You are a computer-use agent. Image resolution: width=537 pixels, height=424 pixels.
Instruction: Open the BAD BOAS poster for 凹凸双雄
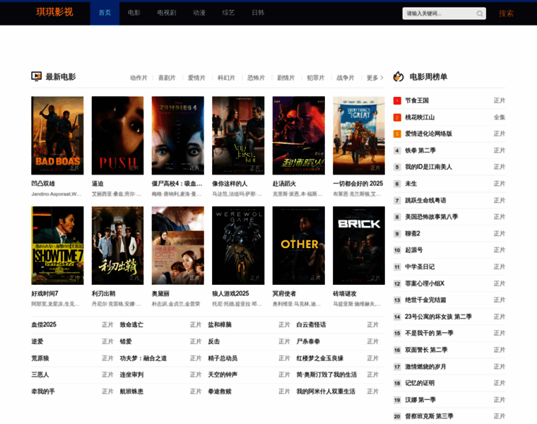coord(57,136)
